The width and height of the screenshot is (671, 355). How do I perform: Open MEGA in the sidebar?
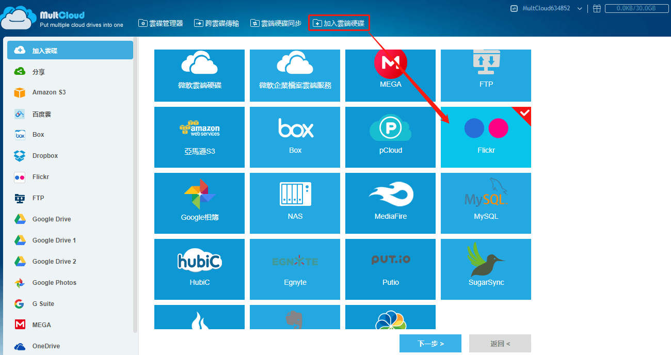tap(70, 325)
